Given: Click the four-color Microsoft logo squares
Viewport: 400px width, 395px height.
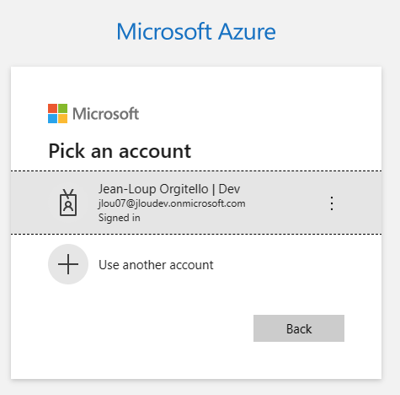Looking at the screenshot, I should tap(57, 113).
